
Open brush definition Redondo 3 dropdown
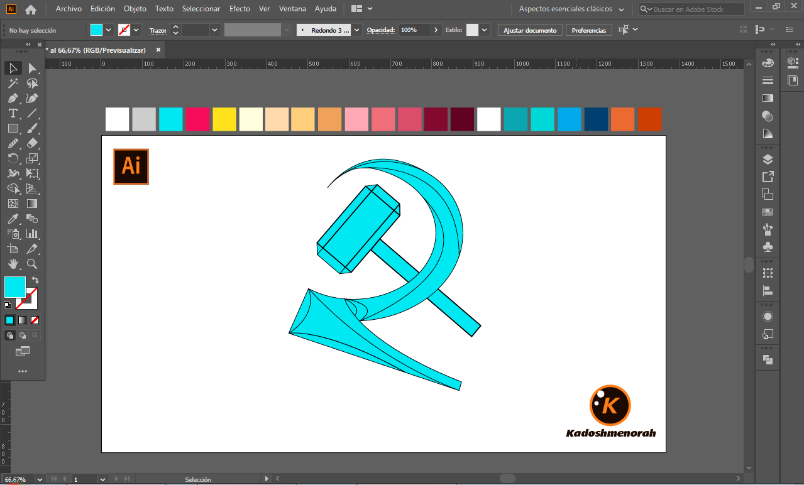coord(357,30)
